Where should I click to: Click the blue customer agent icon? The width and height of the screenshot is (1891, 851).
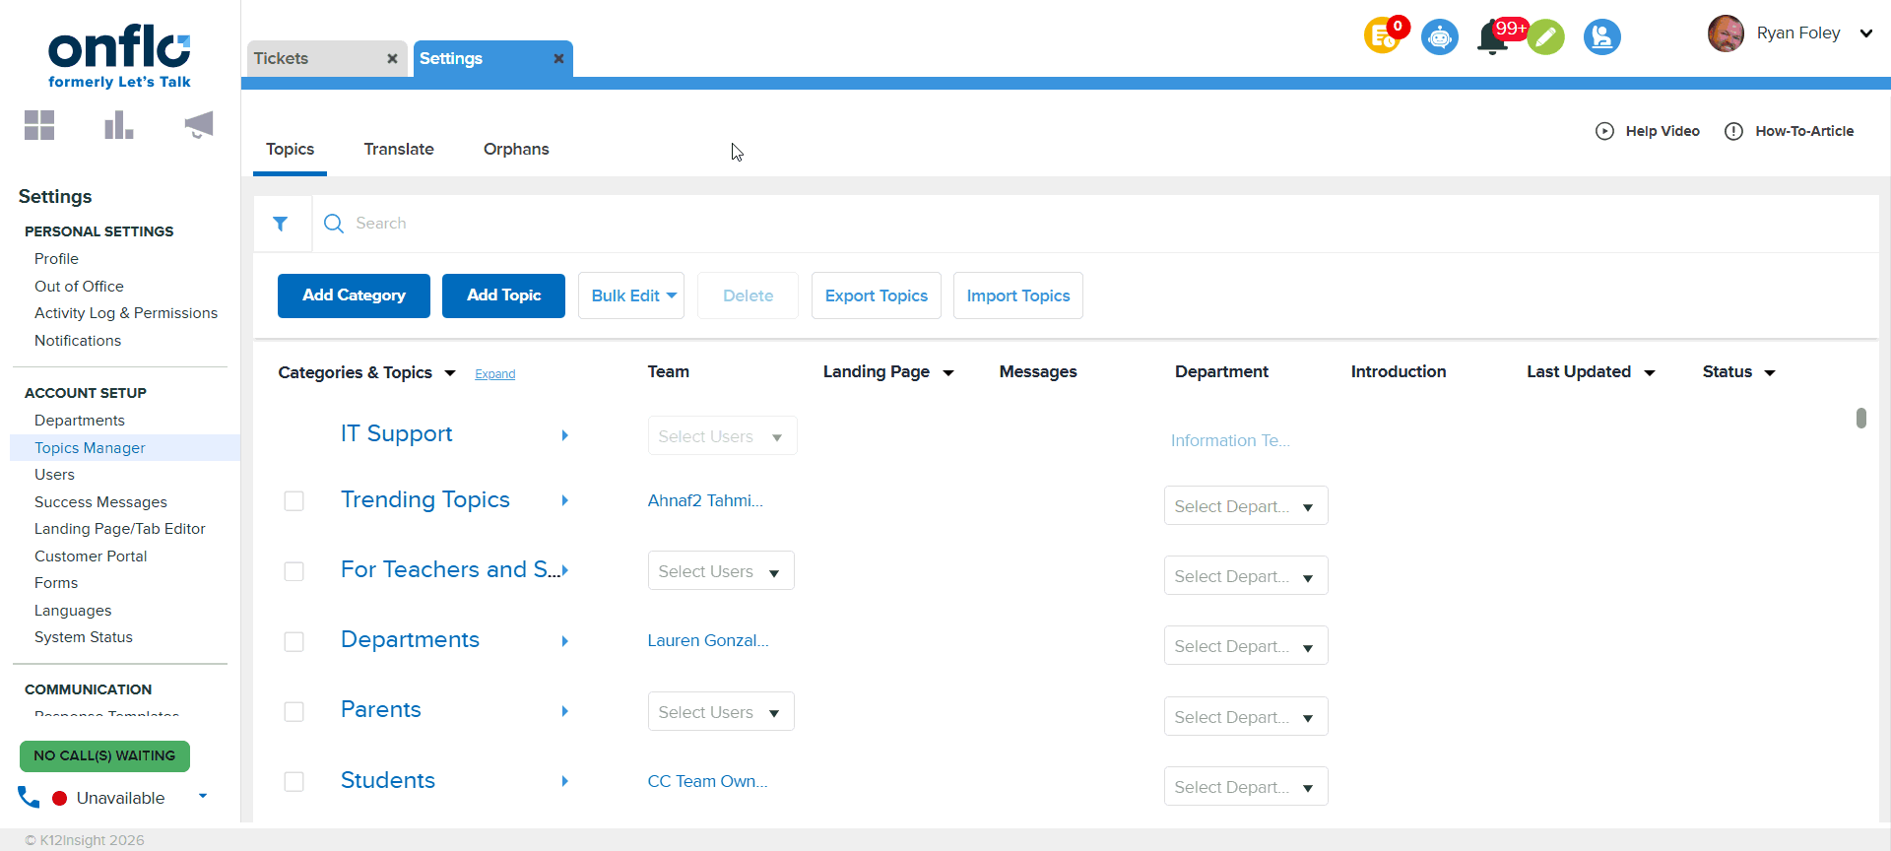click(1602, 37)
